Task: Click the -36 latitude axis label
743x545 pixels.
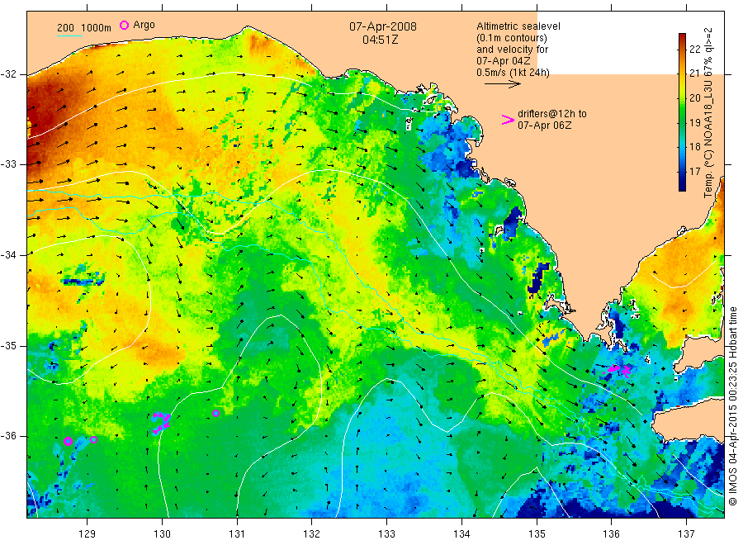Action: [8, 436]
